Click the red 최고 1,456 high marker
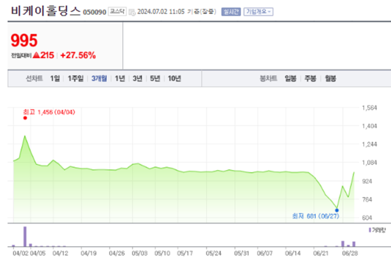 (x=25, y=118)
